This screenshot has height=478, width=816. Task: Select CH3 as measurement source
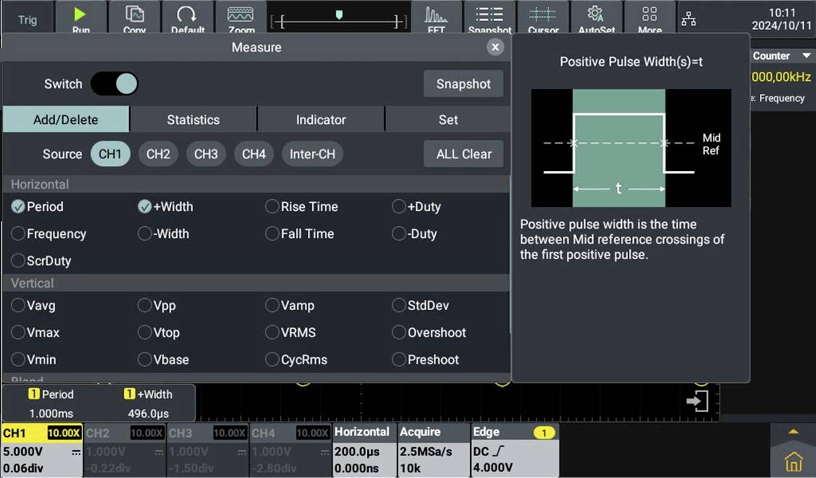tap(206, 154)
